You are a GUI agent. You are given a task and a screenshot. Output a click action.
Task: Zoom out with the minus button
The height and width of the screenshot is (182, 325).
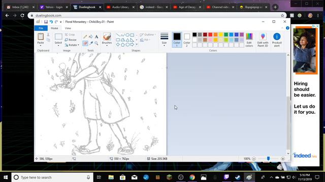pyautogui.click(x=254, y=159)
